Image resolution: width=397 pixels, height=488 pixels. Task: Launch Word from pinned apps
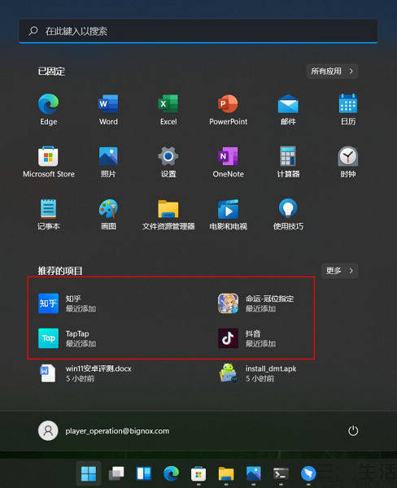pyautogui.click(x=108, y=109)
